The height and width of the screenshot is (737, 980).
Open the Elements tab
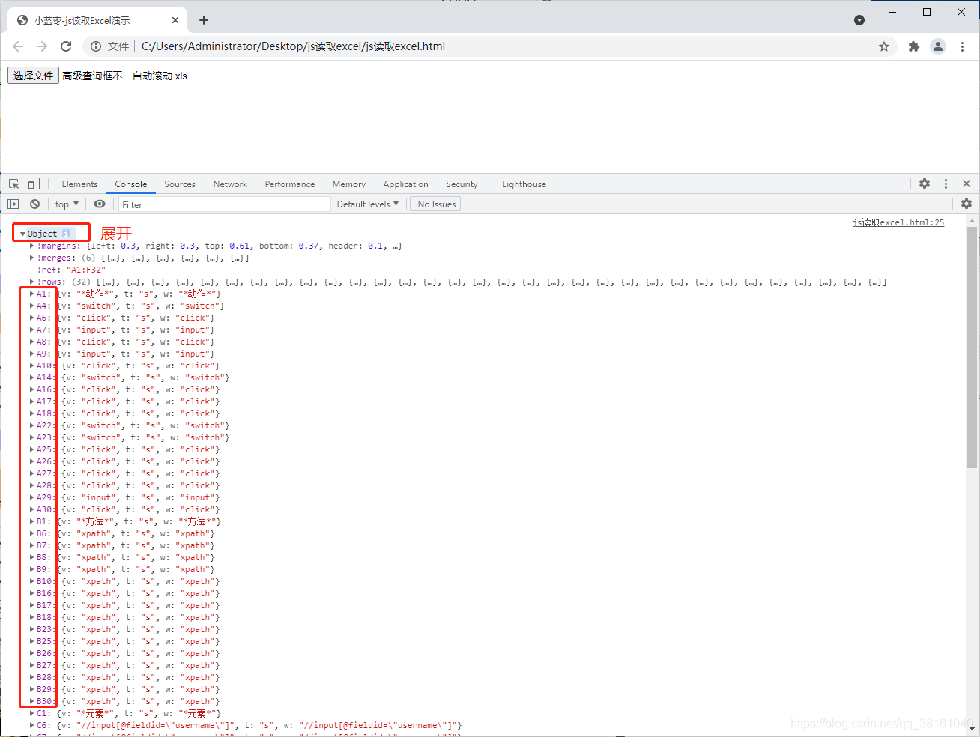79,184
